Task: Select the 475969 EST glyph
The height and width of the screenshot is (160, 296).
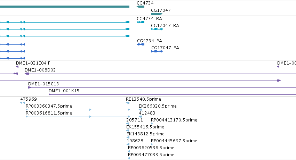Action: pos(23,103)
